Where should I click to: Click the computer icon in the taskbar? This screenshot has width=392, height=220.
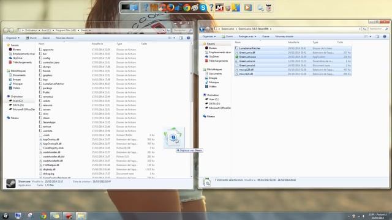(18, 216)
